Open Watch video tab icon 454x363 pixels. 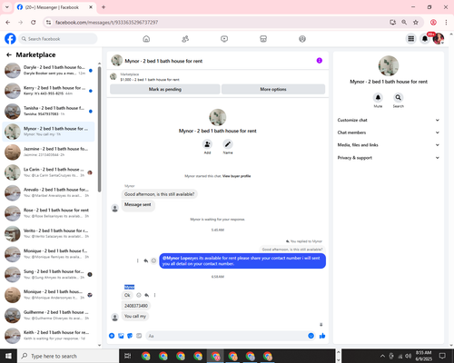pyautogui.click(x=224, y=39)
